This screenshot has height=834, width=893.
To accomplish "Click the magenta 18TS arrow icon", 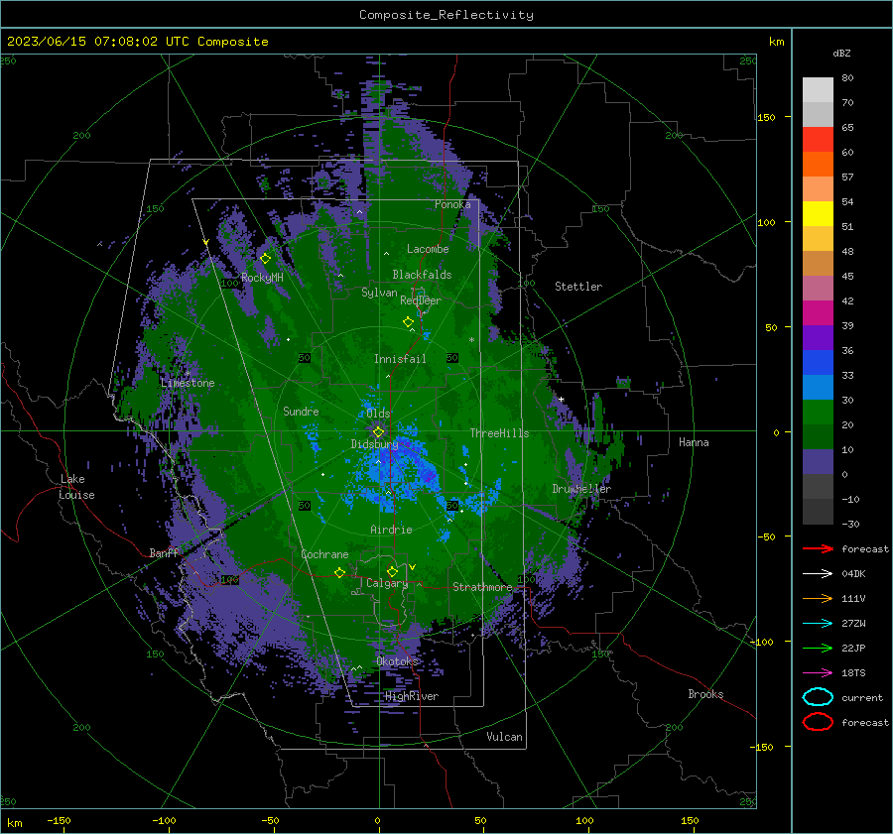I will pos(818,673).
